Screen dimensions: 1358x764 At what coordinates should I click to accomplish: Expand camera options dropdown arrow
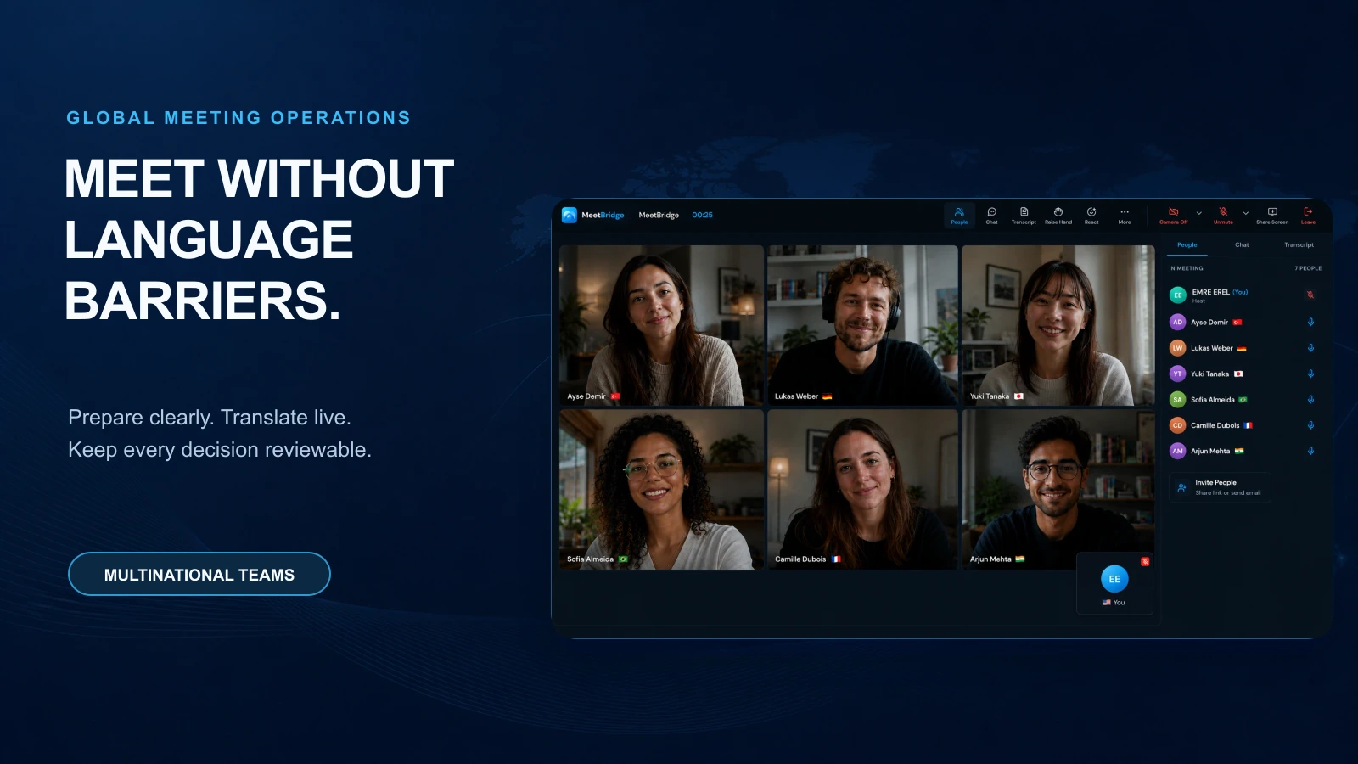coord(1198,213)
